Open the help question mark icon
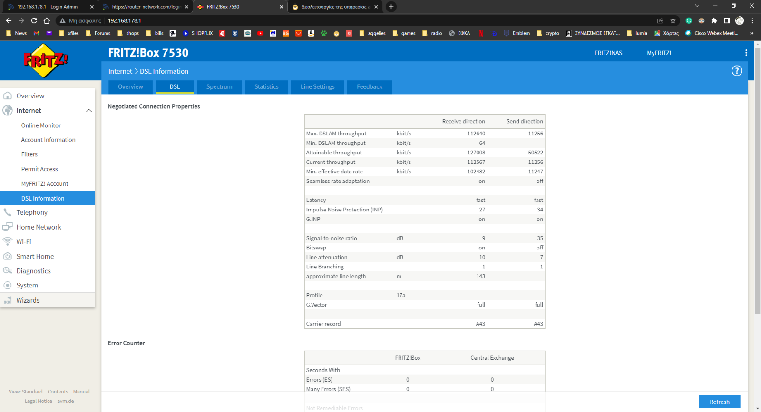 [737, 71]
